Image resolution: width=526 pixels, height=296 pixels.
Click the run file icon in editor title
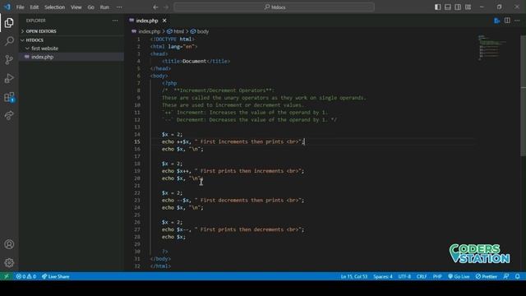[x=496, y=21]
